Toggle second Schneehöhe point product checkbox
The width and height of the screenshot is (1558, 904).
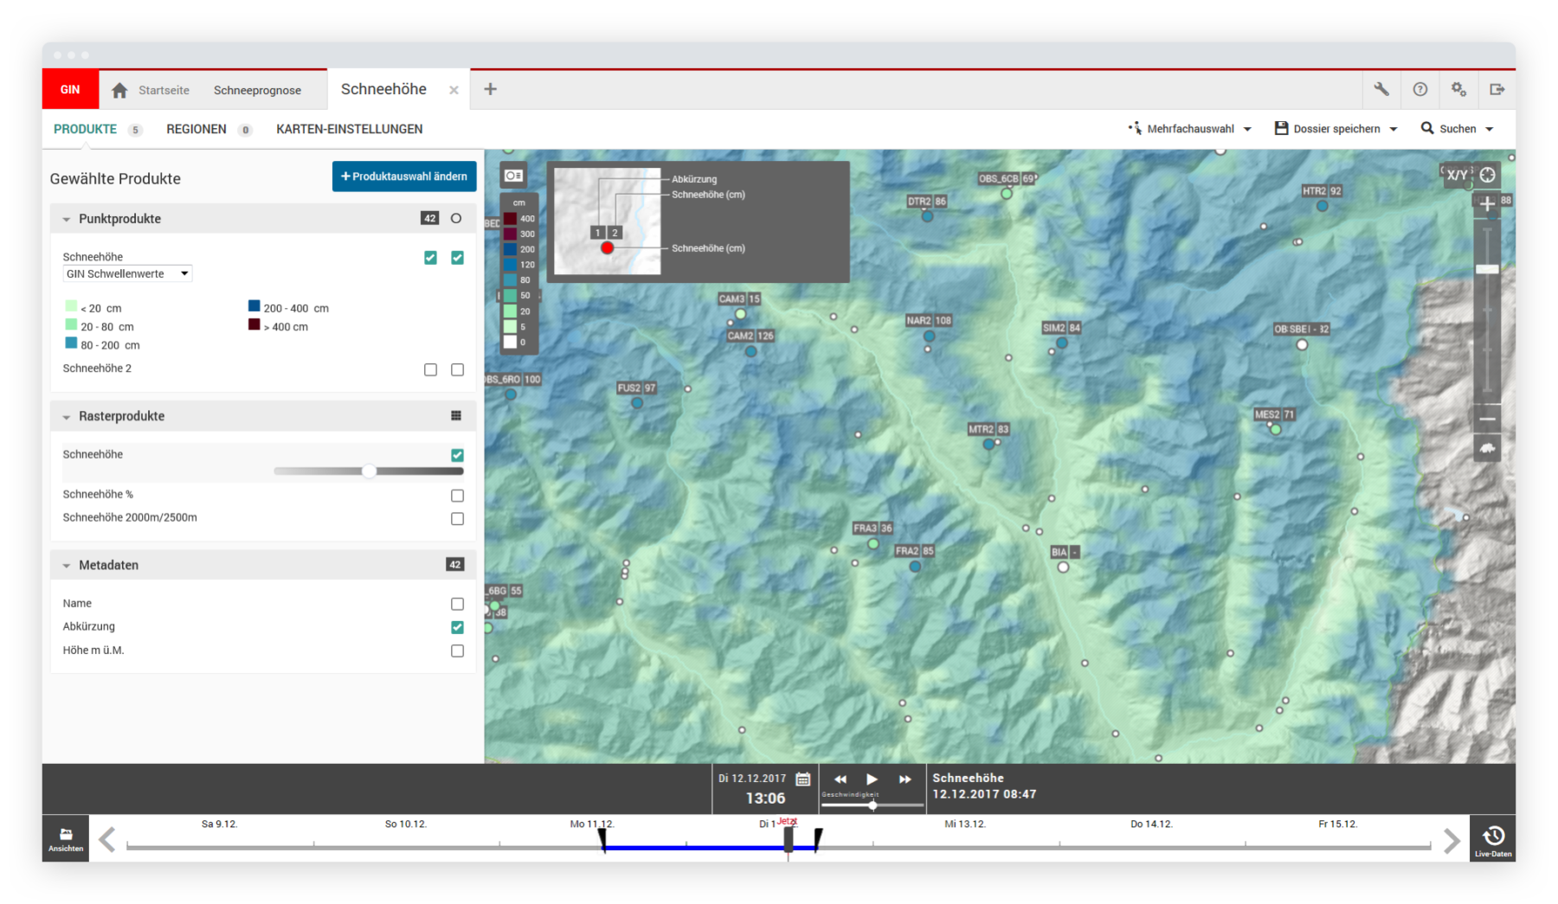(457, 258)
